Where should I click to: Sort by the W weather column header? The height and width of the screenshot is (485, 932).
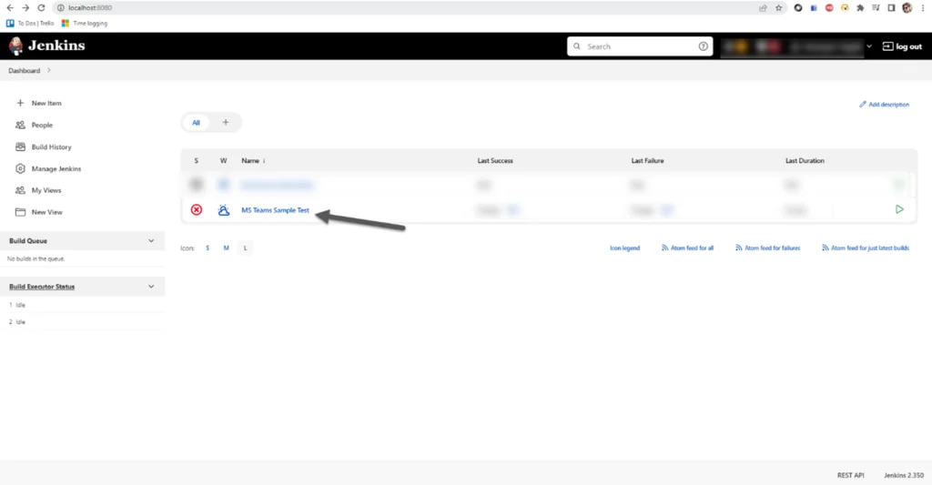click(224, 160)
